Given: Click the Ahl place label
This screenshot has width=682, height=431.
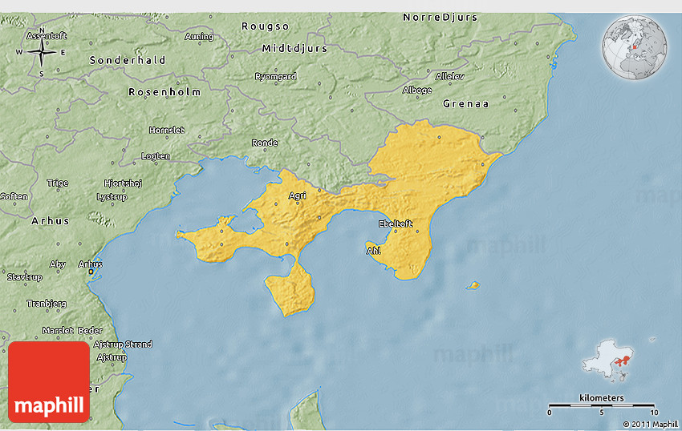Looking at the screenshot, I should pos(374,251).
